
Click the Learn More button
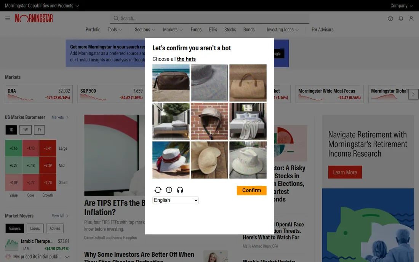(x=345, y=172)
